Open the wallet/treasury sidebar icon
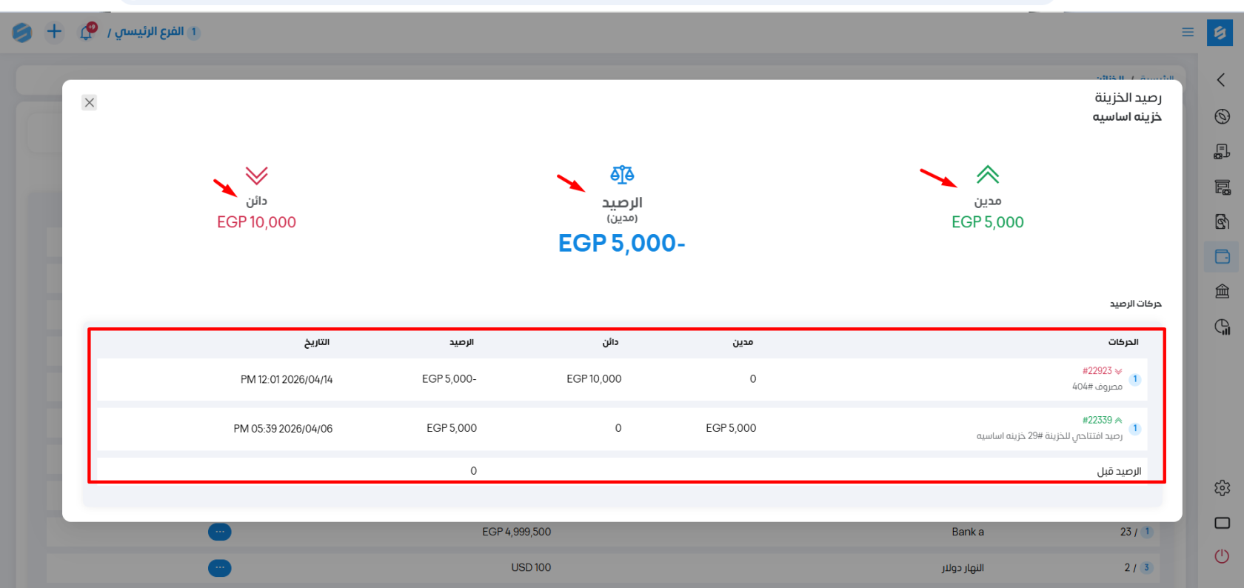 tap(1222, 257)
